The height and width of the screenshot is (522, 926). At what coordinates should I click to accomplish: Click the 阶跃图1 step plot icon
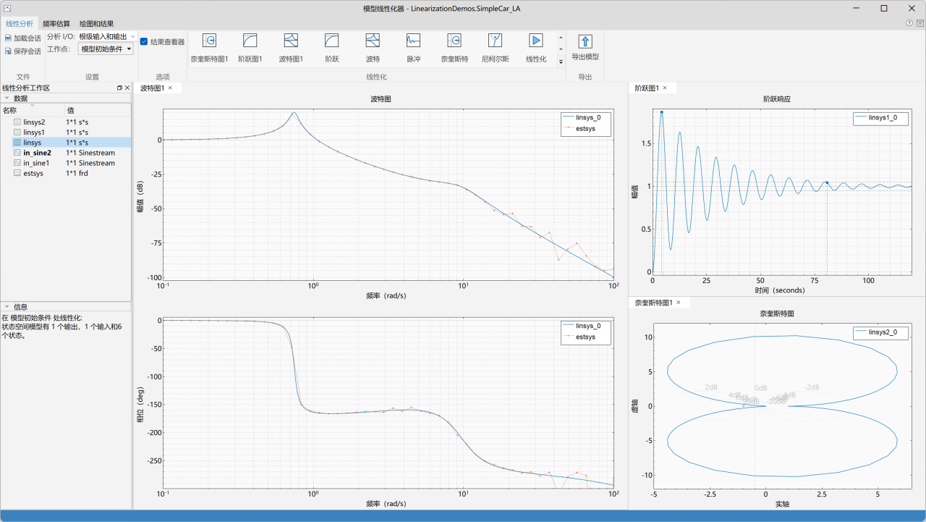click(x=250, y=41)
